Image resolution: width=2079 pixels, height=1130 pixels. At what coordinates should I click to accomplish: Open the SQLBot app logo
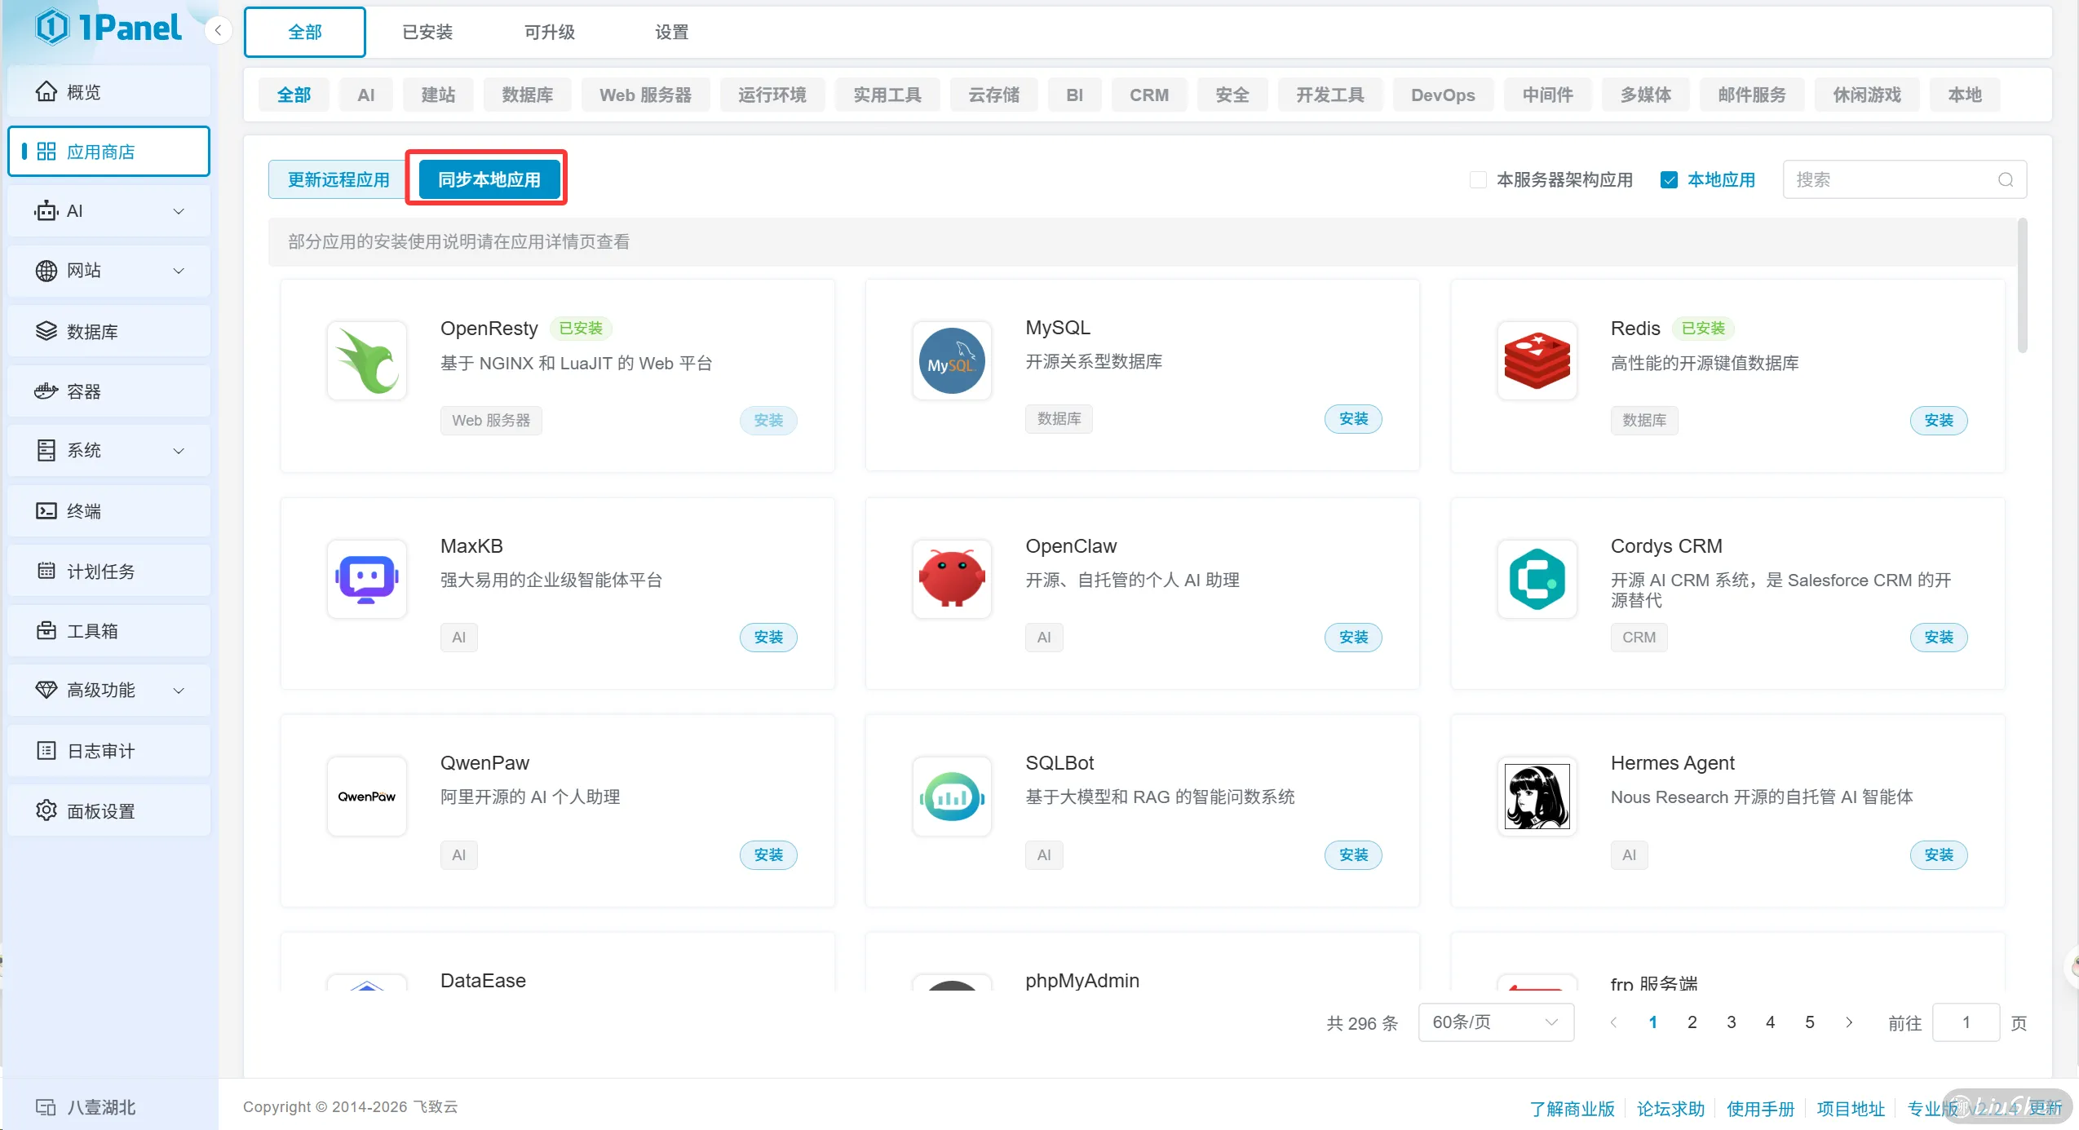(952, 797)
